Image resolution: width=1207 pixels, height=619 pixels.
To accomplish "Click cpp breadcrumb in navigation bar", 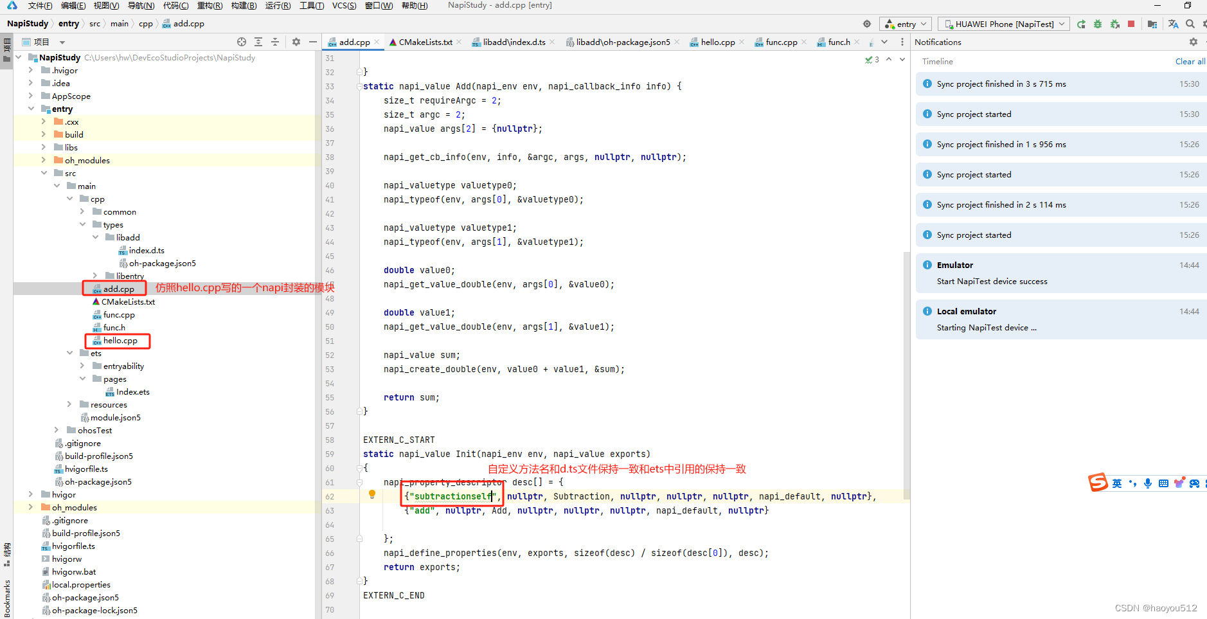I will pos(146,24).
